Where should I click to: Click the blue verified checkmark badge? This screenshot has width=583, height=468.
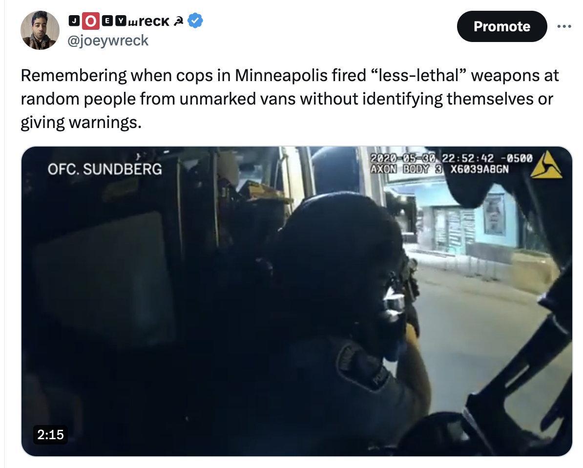point(195,21)
